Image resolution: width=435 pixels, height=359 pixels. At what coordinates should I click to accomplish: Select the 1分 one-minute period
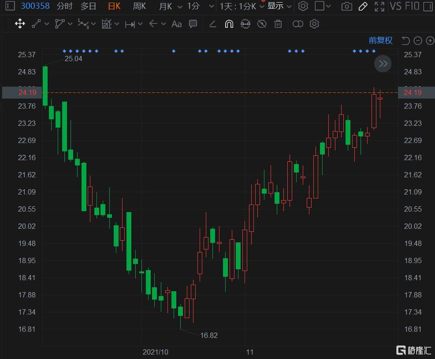pyautogui.click(x=193, y=6)
